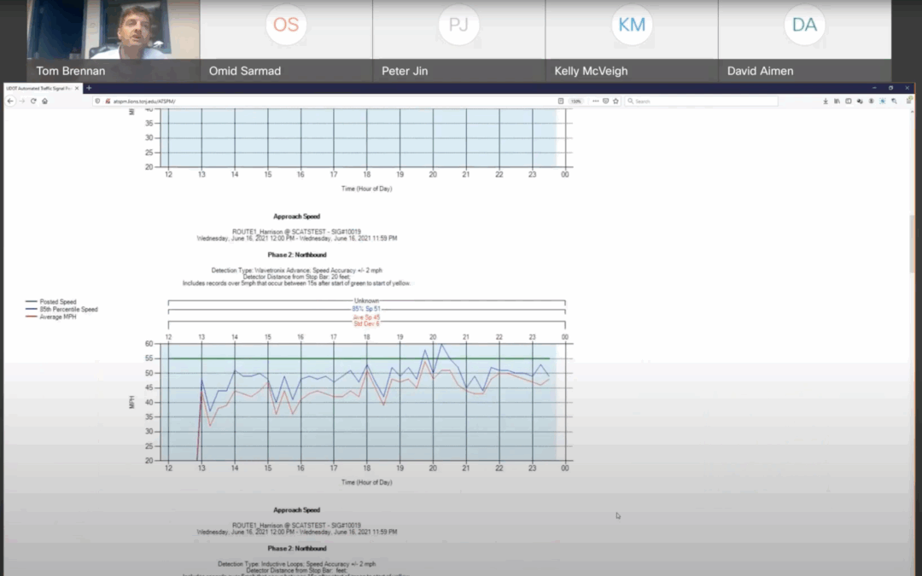
Task: Open the Firefox hamburger application menu
Action: pos(908,101)
